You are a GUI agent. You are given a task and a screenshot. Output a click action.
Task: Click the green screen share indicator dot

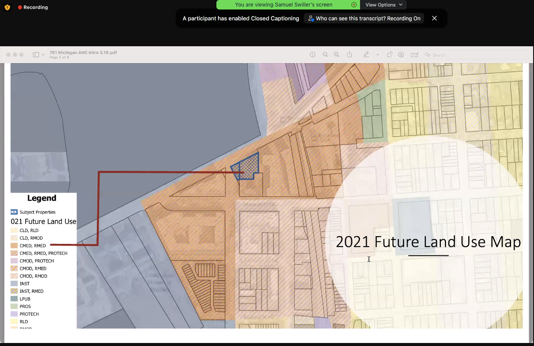[354, 5]
